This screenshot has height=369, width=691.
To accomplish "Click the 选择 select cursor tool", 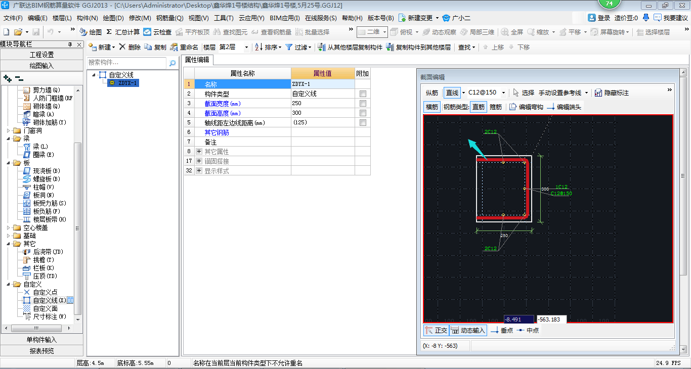I will (x=523, y=93).
